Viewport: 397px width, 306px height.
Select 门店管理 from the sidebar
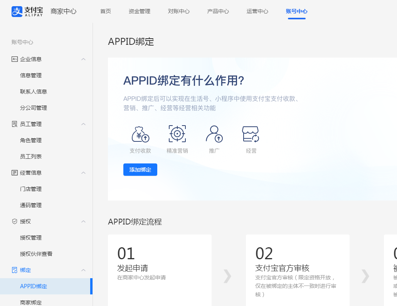[x=31, y=189]
